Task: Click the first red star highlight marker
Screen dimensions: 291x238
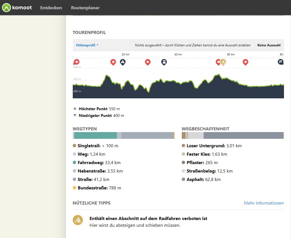Action: click(x=76, y=62)
